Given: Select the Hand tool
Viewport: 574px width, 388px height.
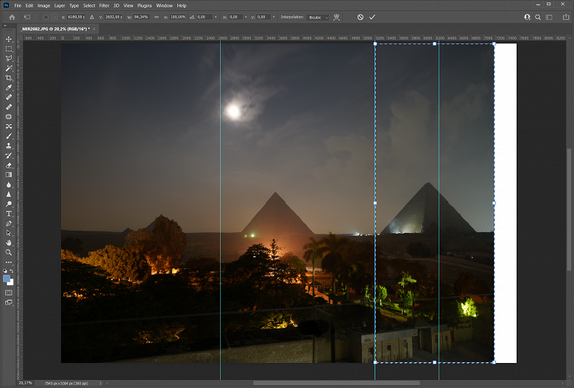Looking at the screenshot, I should click(9, 242).
